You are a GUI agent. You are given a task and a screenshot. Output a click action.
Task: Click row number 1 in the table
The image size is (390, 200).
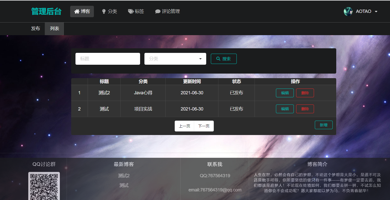pos(79,93)
